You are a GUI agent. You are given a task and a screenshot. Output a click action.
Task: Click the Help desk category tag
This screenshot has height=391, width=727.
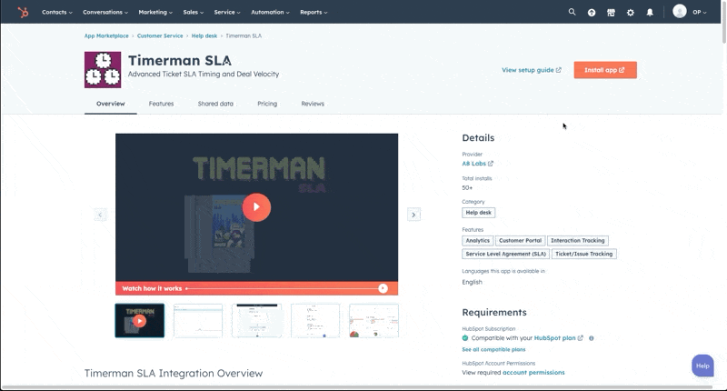pyautogui.click(x=479, y=213)
